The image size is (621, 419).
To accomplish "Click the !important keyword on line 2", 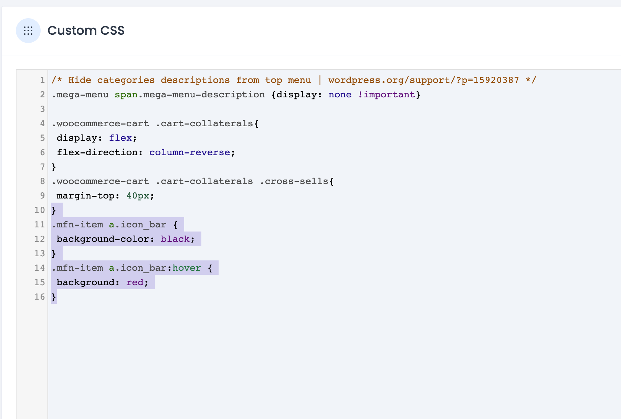I will [386, 95].
